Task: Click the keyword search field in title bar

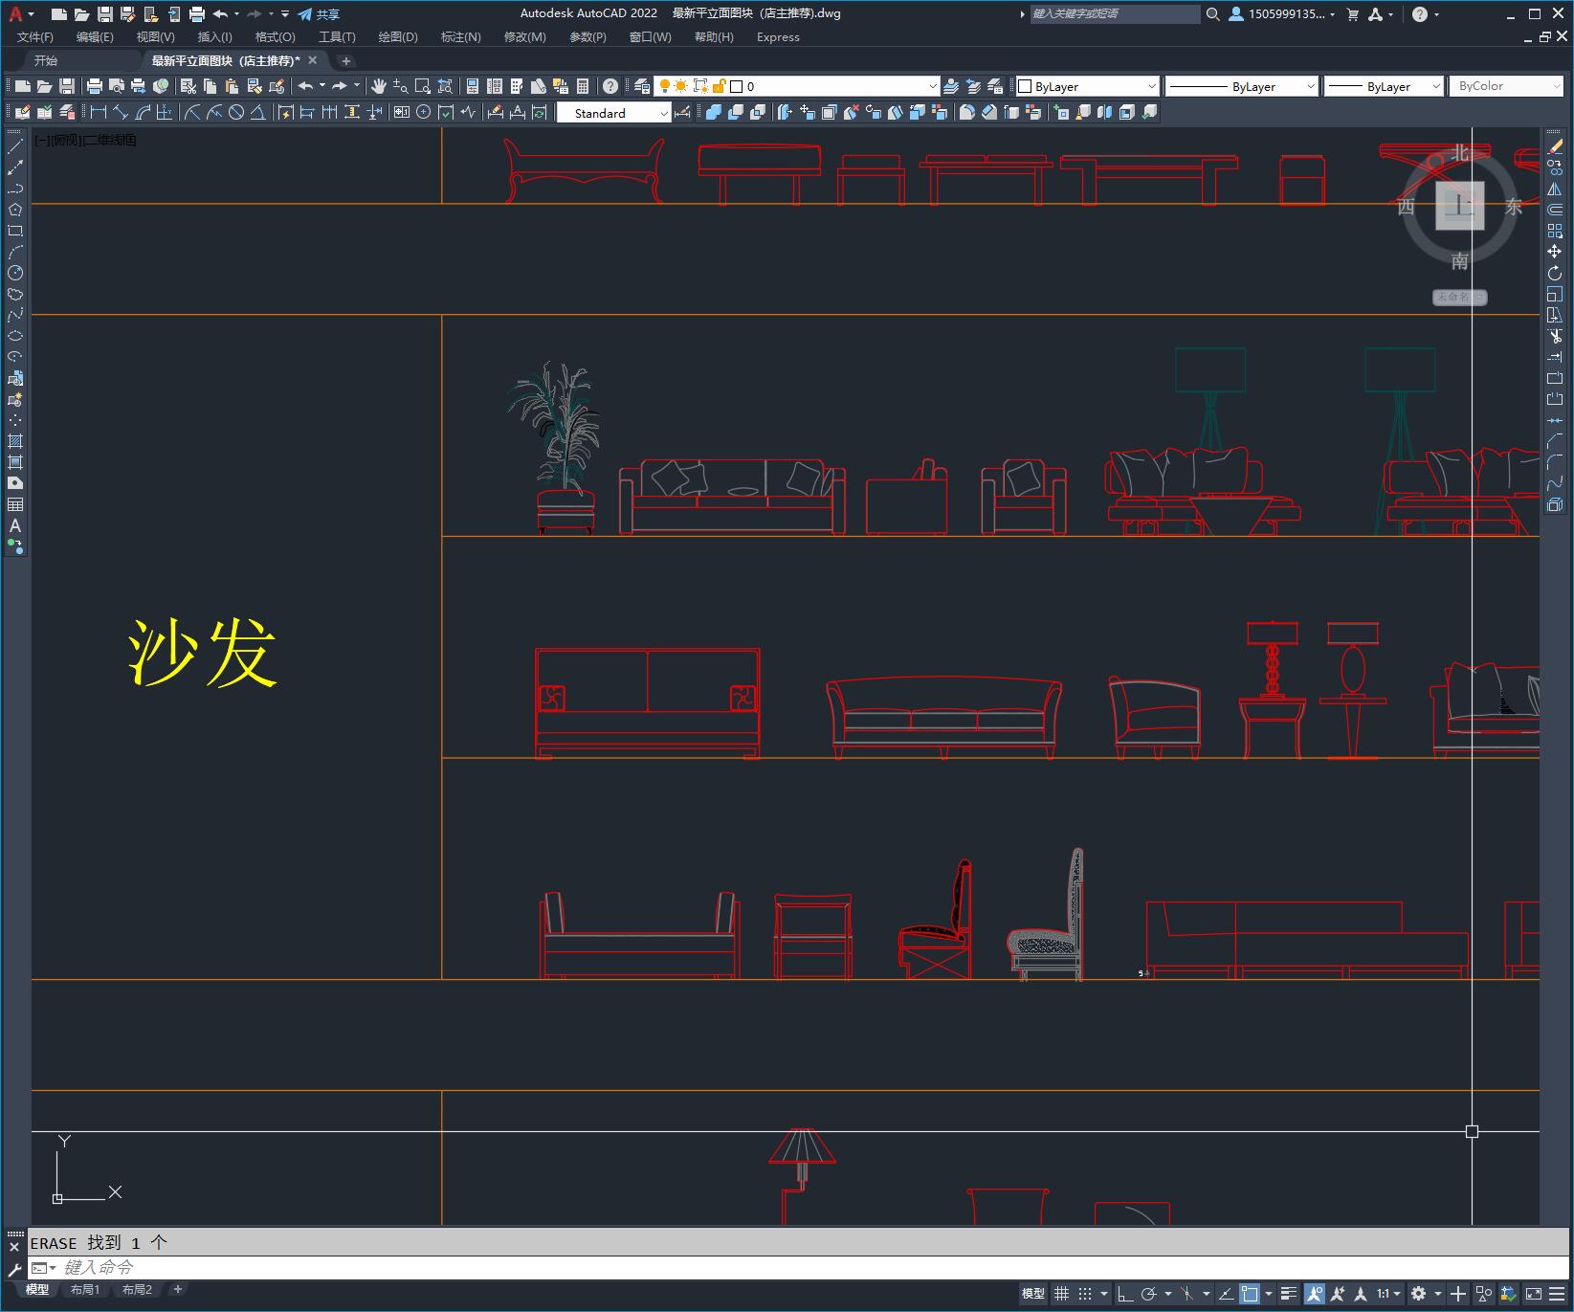Action: click(1115, 13)
